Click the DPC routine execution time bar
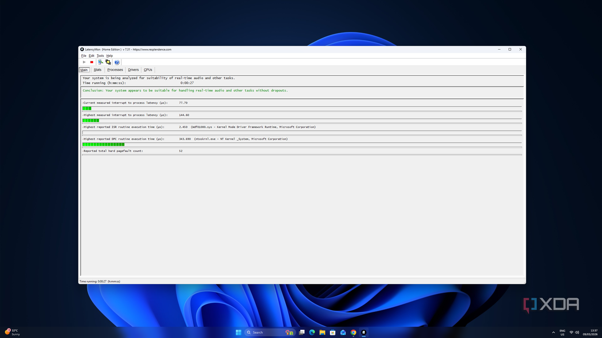This screenshot has width=602, height=338. (104, 144)
